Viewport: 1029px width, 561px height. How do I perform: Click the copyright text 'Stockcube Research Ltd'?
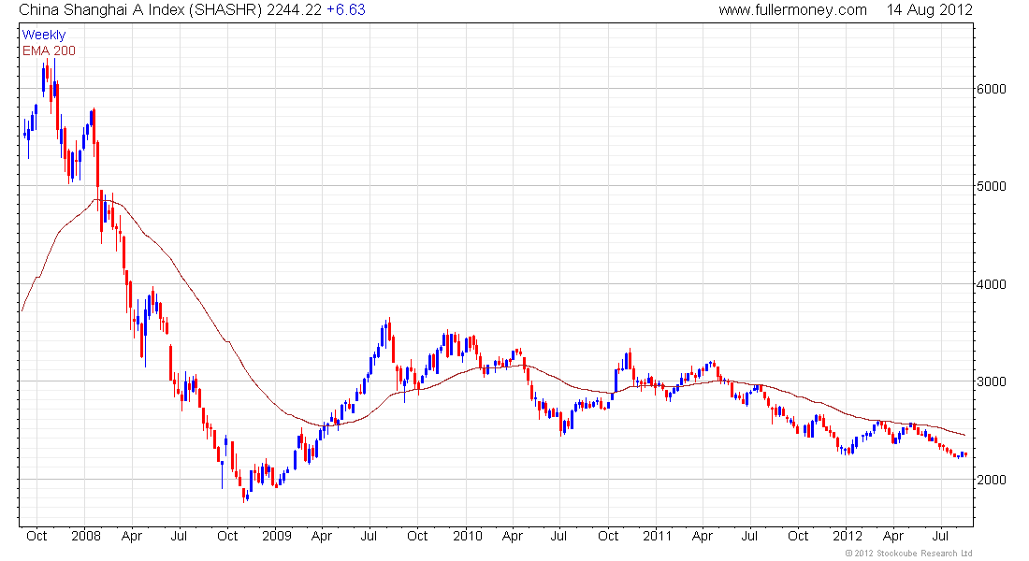click(x=924, y=554)
